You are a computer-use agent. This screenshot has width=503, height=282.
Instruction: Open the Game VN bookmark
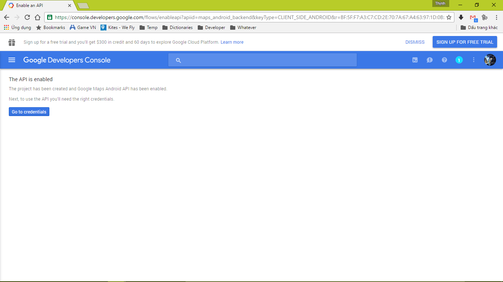83,28
